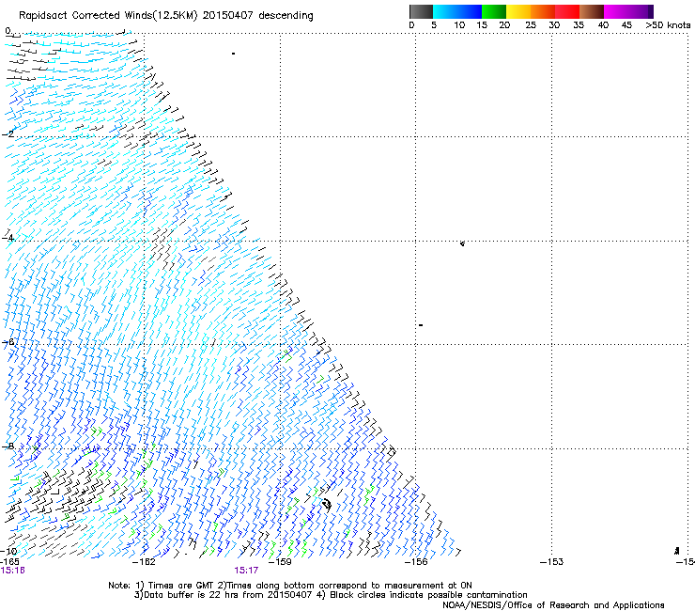The height and width of the screenshot is (611, 695).
Task: Click the plot title 'Rapidscat Corrected Winds(12.5KM)'
Action: [x=108, y=15]
